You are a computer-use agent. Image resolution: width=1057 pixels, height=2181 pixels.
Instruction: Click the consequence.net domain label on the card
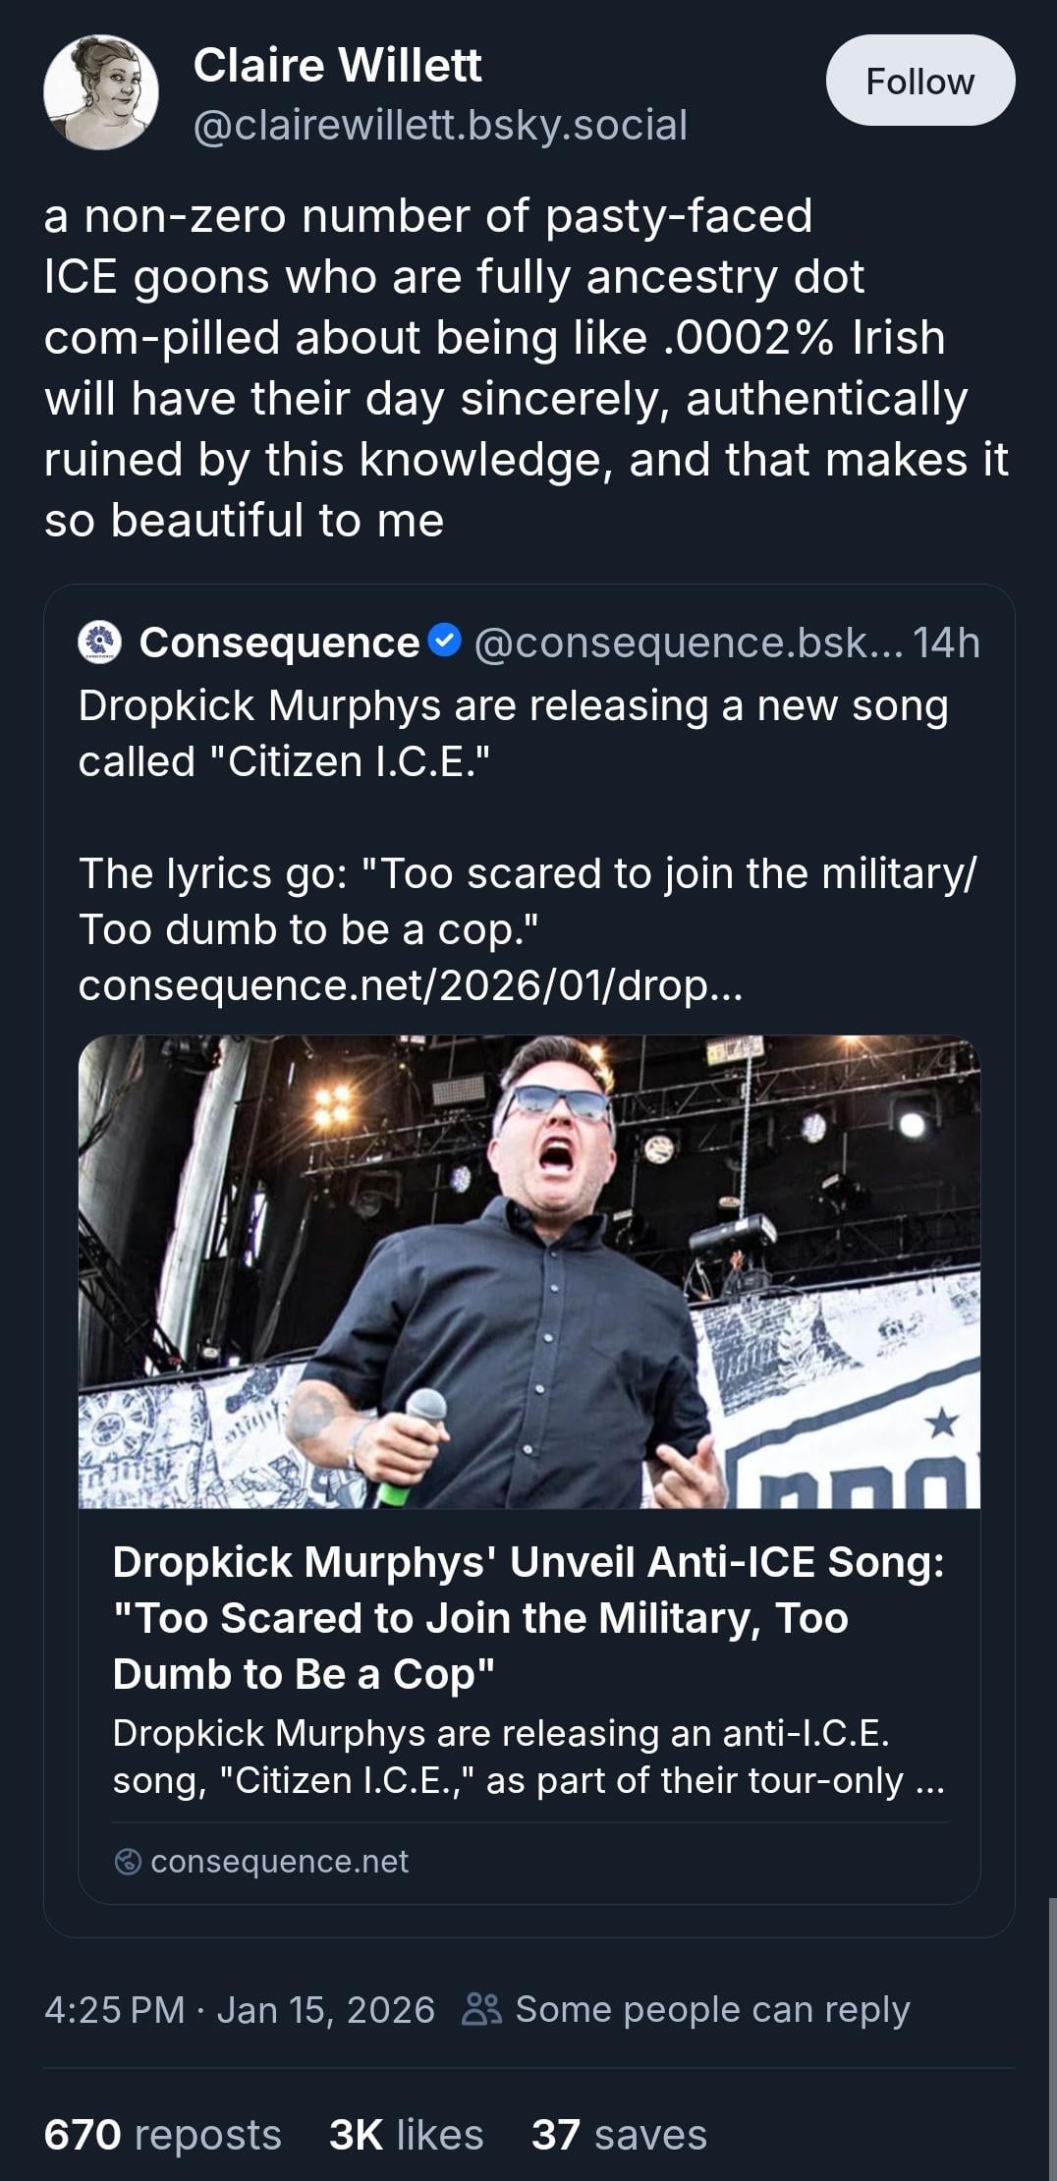(x=279, y=1862)
